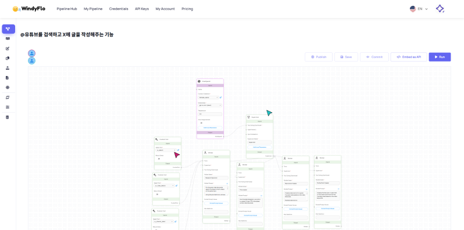464x230 pixels.
Task: Open Select Tool dropdown in bottom Custom Tool node
Action: tap(163, 221)
